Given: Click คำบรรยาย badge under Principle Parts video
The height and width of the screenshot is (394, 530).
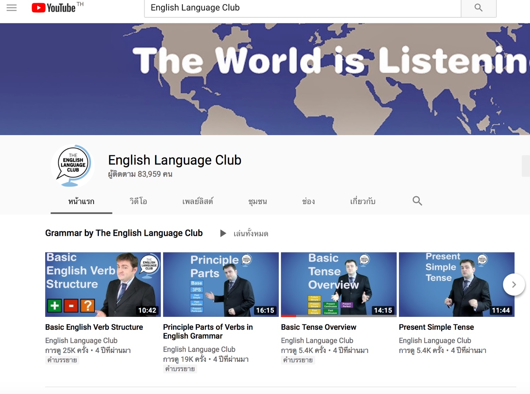Looking at the screenshot, I should [x=180, y=369].
